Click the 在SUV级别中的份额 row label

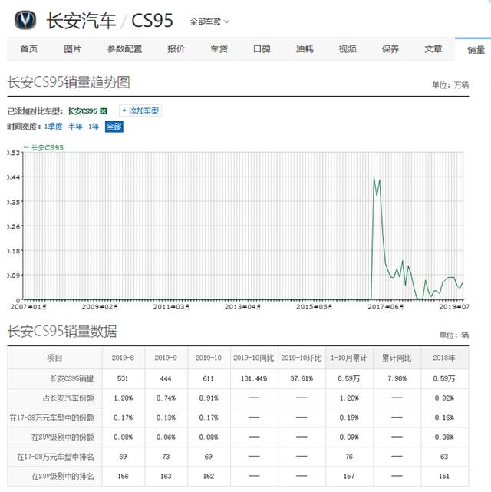tap(62, 437)
